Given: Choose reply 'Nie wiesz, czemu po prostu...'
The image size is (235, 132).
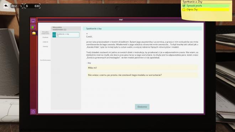Looking at the screenshot, I should (142, 75).
